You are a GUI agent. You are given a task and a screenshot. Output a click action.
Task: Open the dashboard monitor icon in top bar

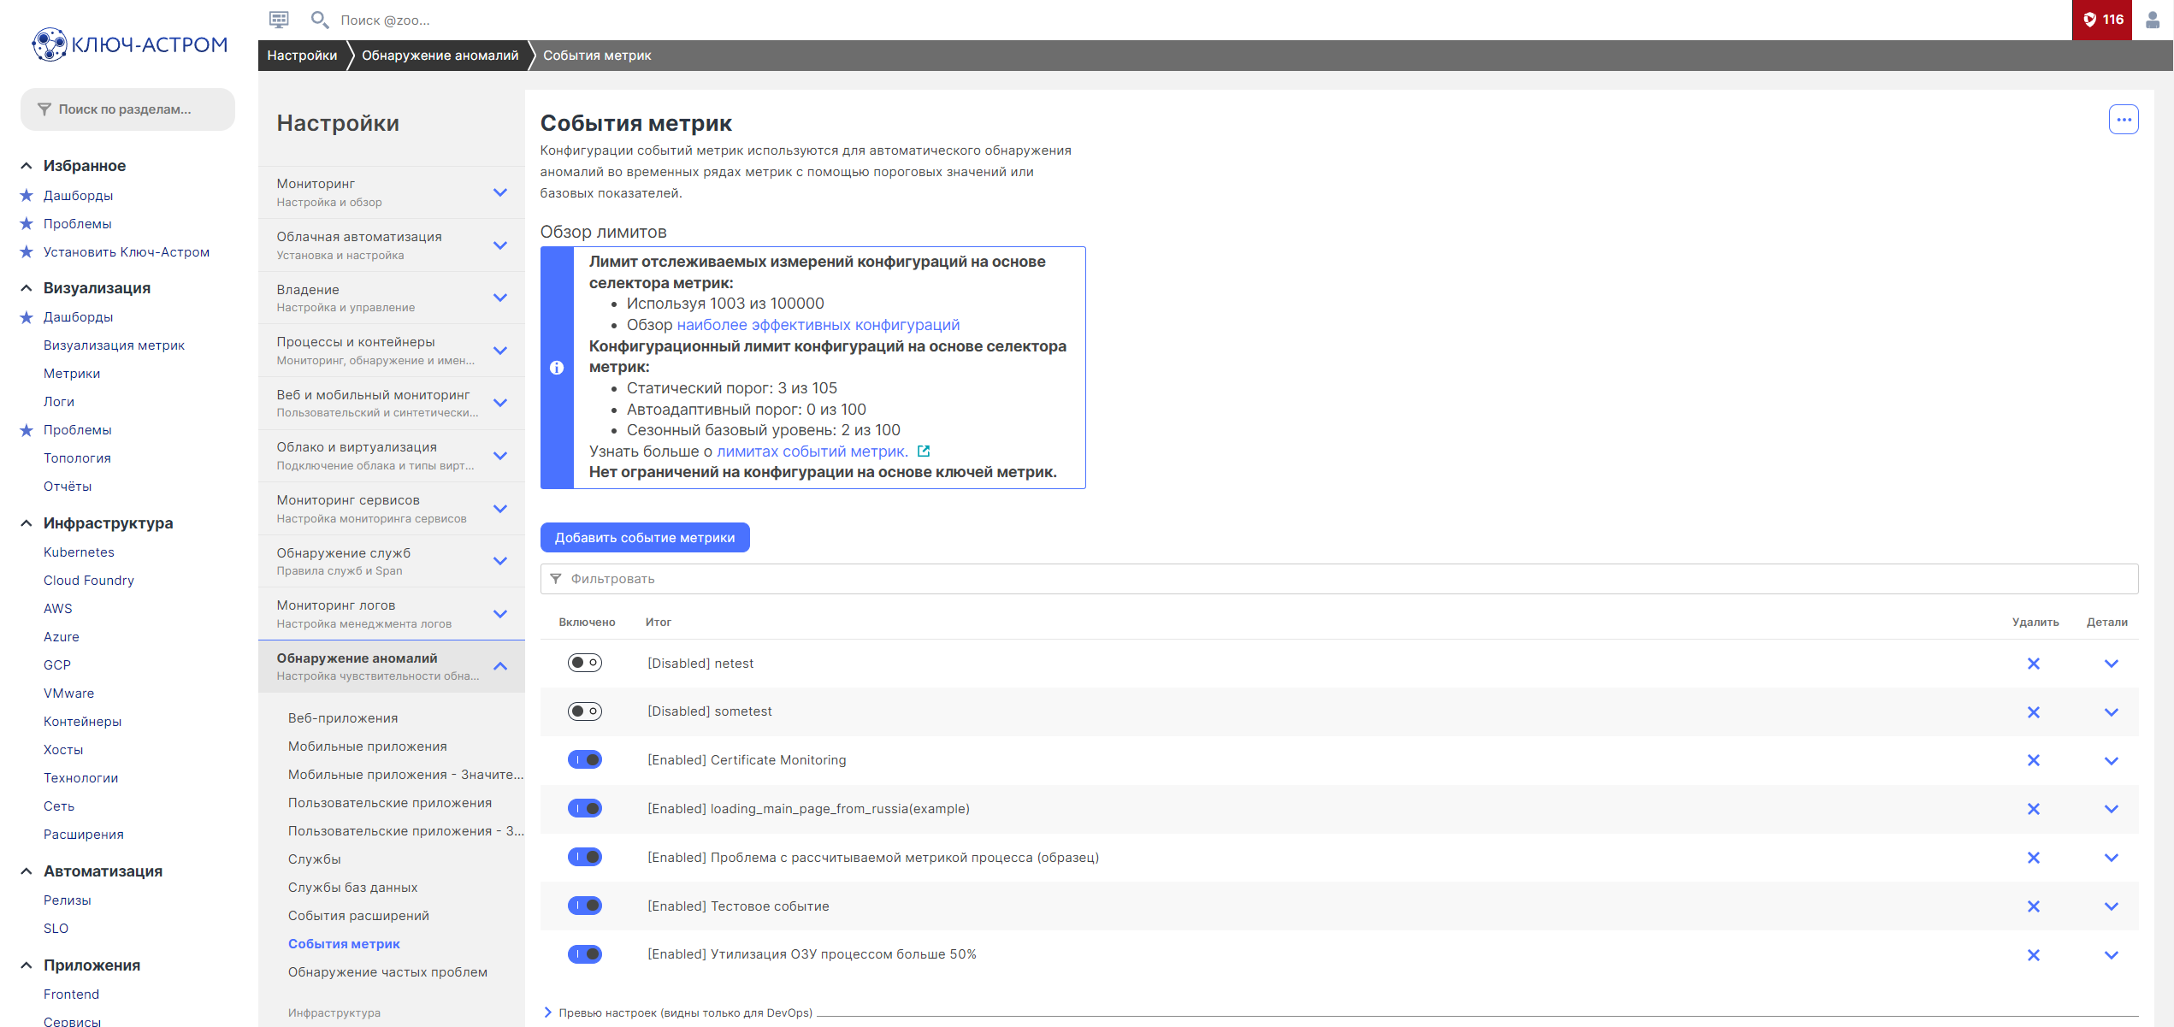[x=279, y=19]
